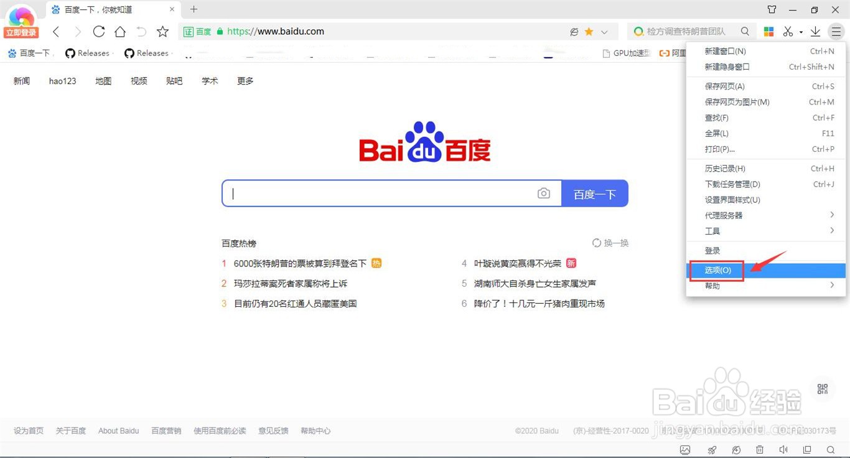Open the skin shirt icon in title bar

[772, 9]
